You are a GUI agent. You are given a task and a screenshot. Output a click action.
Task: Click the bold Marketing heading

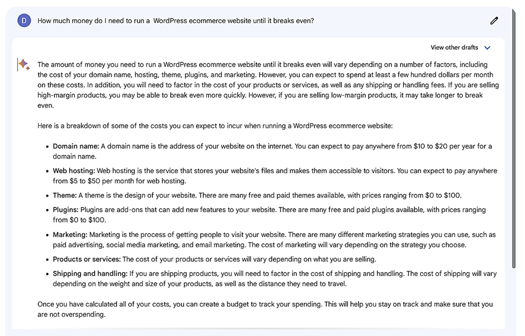[x=70, y=234]
